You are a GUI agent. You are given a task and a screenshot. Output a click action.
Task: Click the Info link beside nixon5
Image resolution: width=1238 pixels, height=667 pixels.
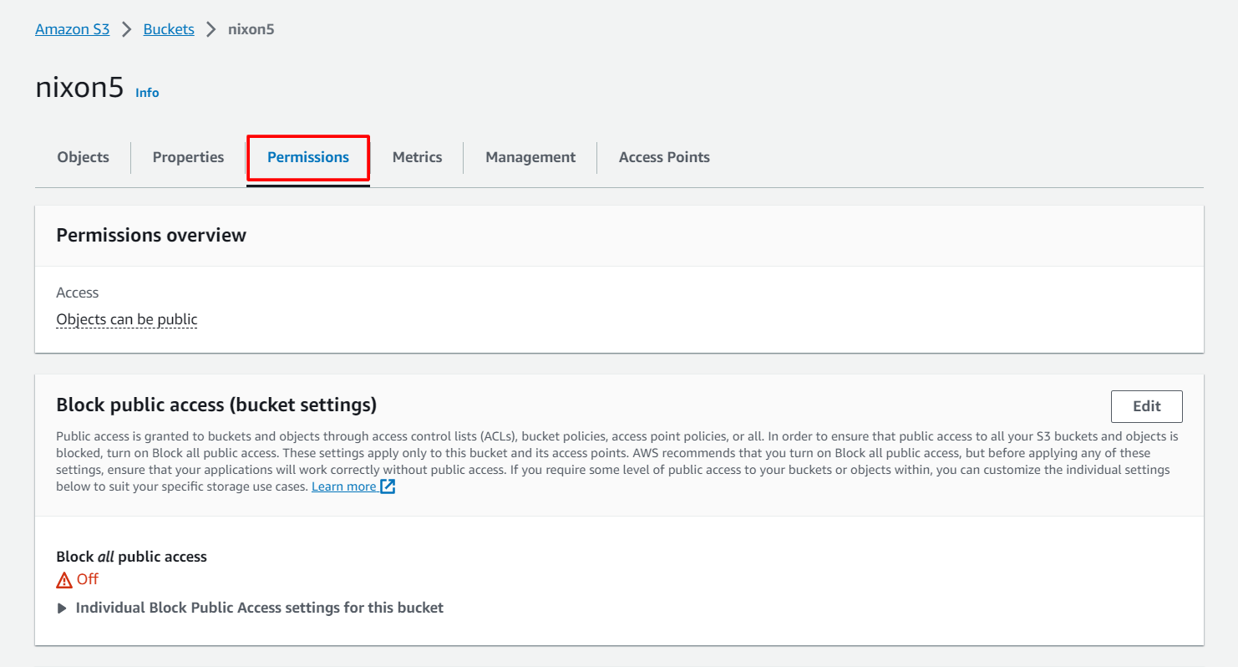point(147,93)
